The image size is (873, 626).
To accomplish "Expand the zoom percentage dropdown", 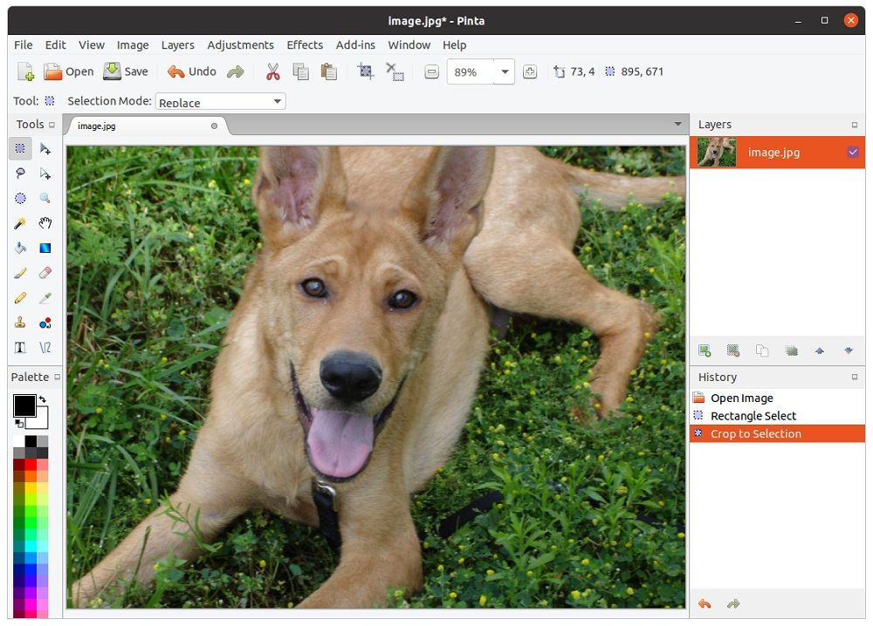I will coord(505,72).
